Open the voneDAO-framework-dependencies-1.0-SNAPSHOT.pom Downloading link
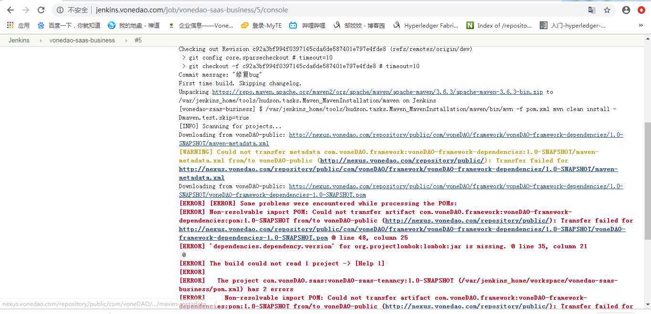 [x=401, y=191]
